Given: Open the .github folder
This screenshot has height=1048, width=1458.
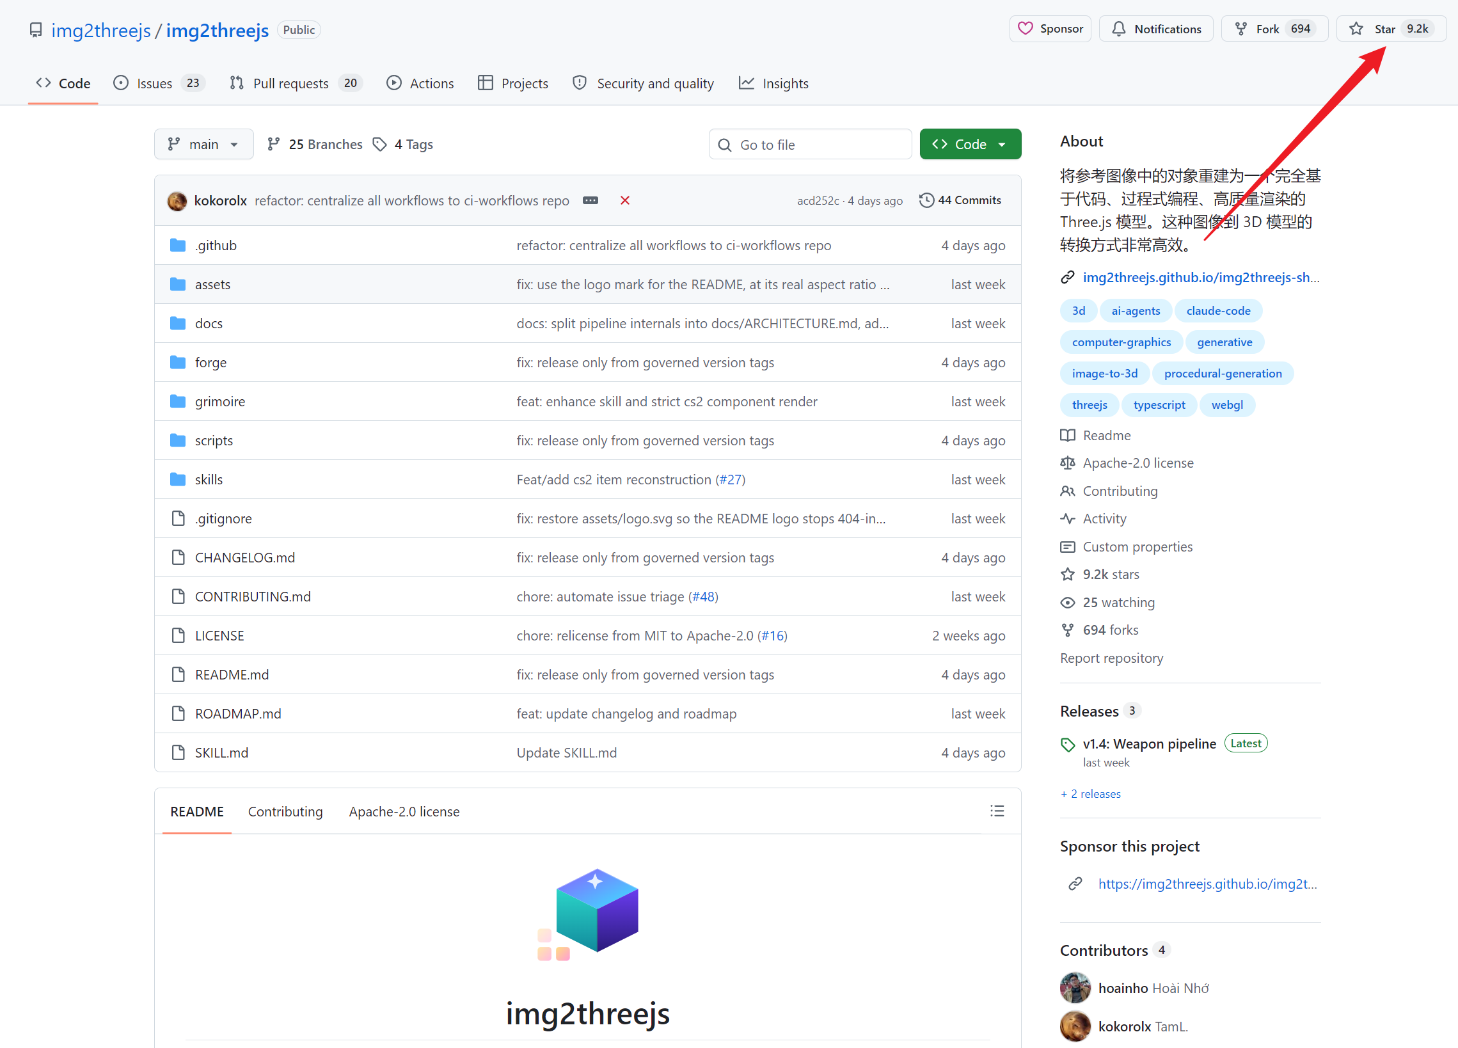Looking at the screenshot, I should [x=216, y=246].
